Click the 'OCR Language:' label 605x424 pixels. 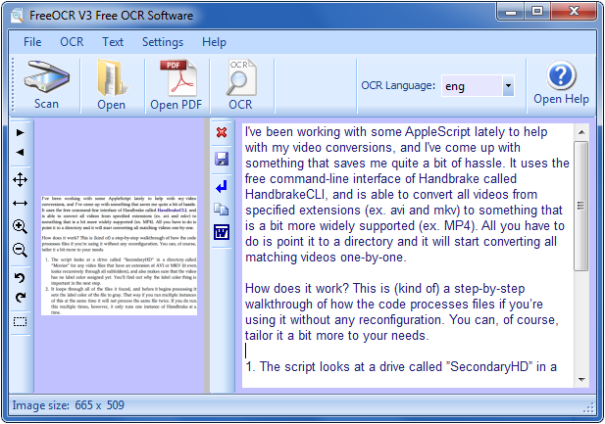[x=398, y=85]
